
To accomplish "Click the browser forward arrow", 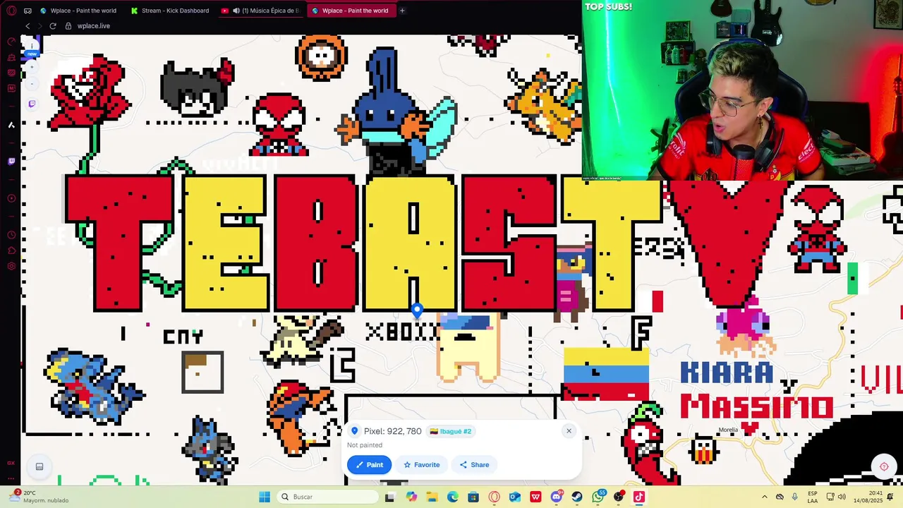I will click(x=40, y=26).
